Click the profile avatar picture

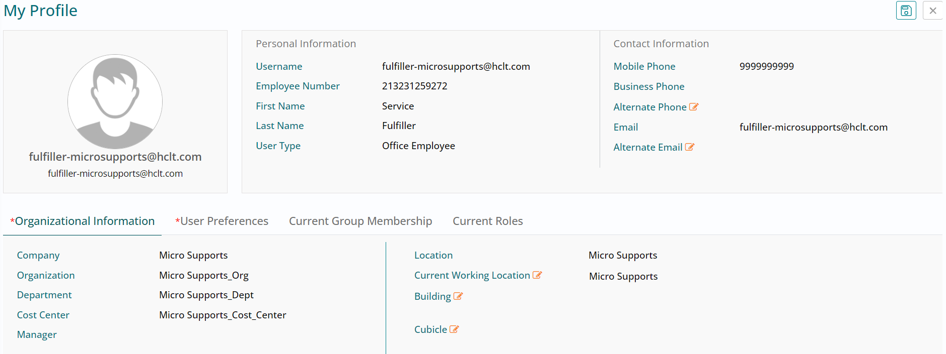point(115,101)
